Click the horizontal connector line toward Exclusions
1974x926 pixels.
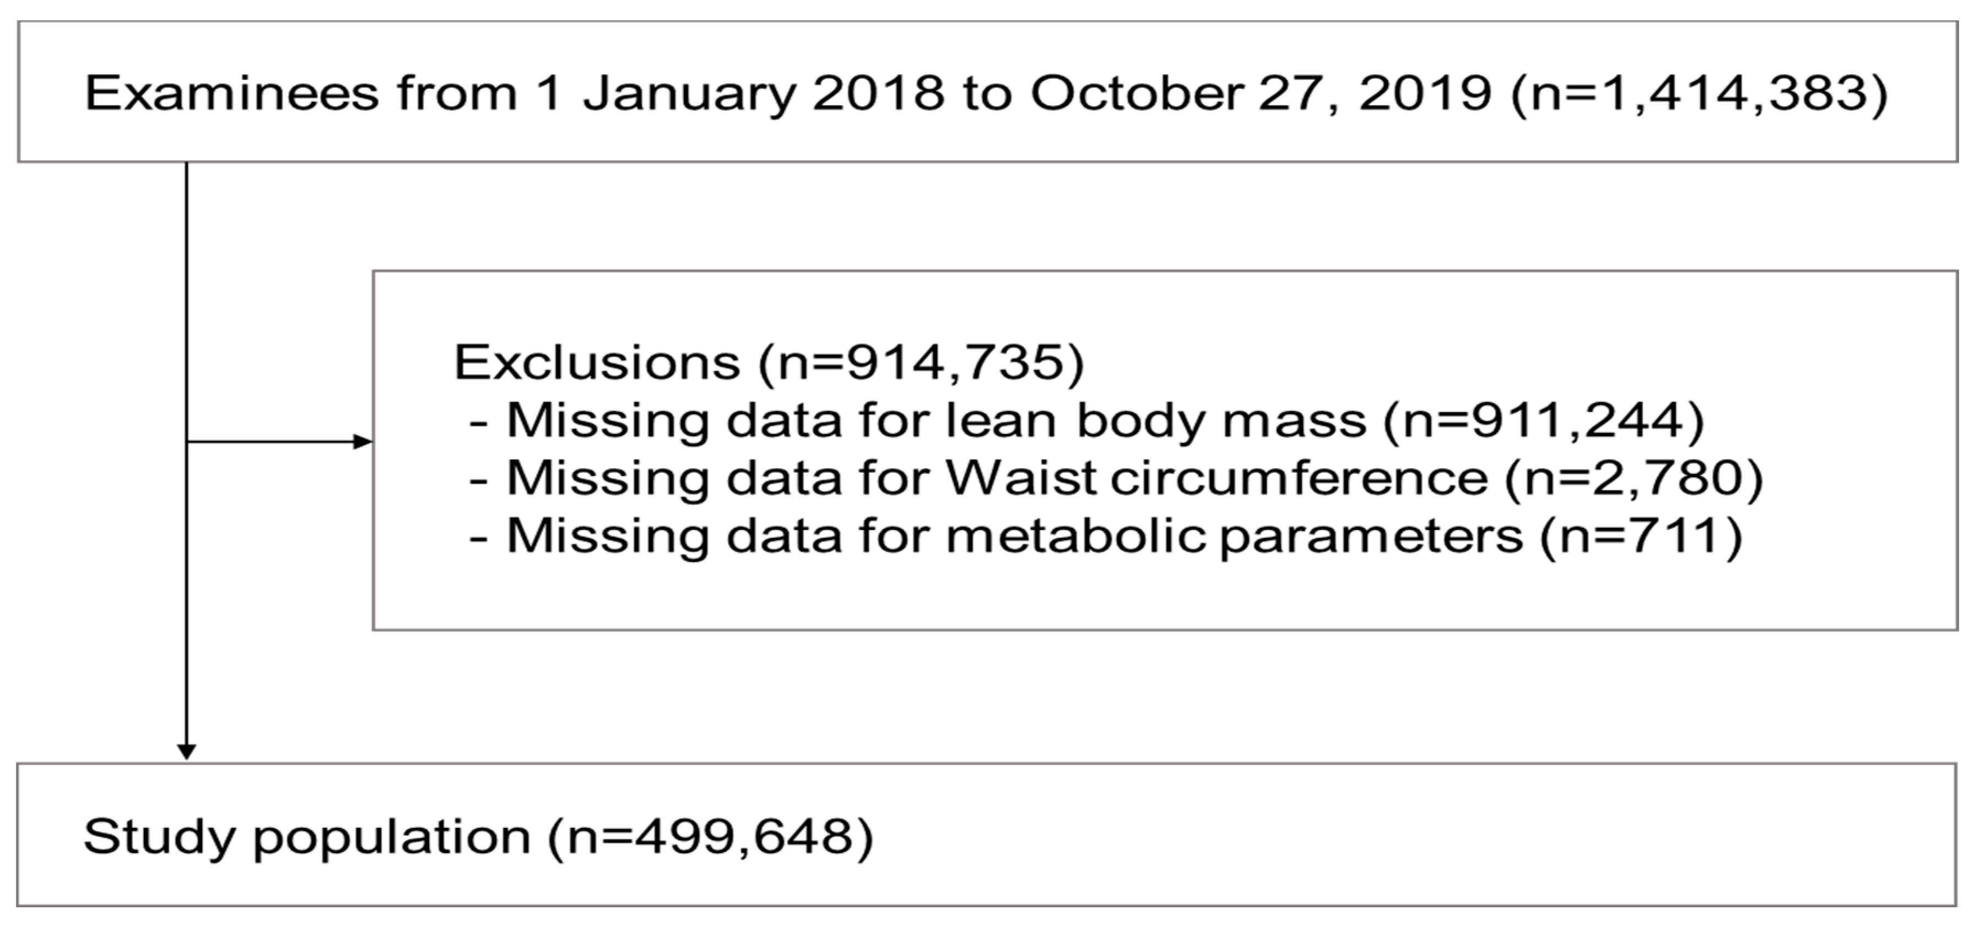[x=268, y=442]
